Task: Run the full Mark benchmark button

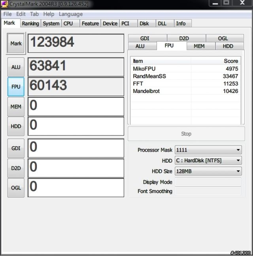Action: 16,43
